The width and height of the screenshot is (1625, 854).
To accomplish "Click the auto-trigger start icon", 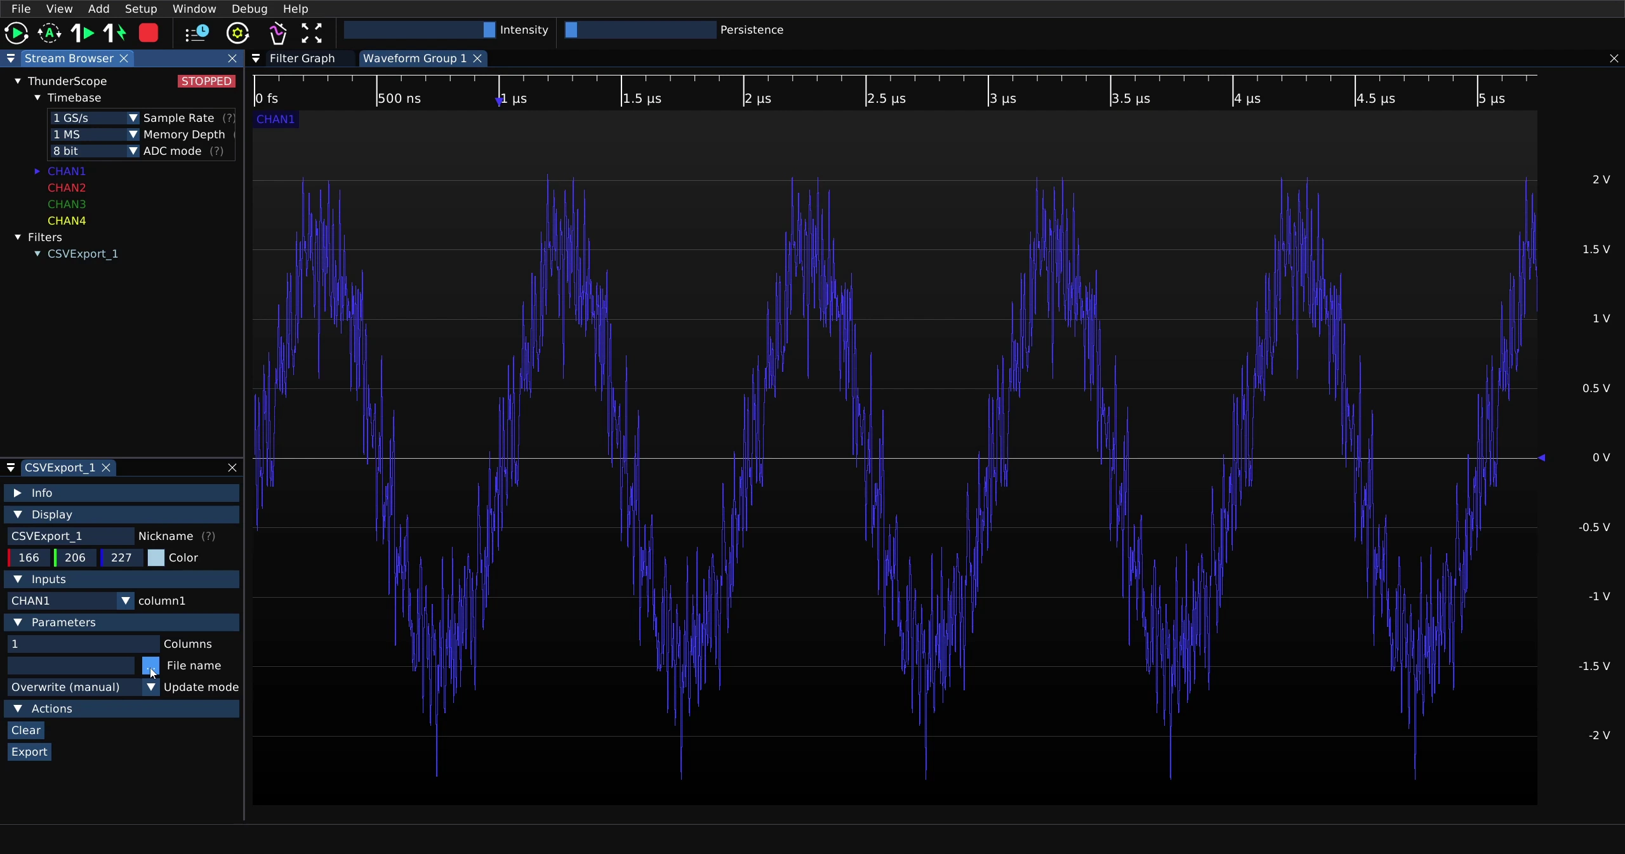I will click(50, 33).
